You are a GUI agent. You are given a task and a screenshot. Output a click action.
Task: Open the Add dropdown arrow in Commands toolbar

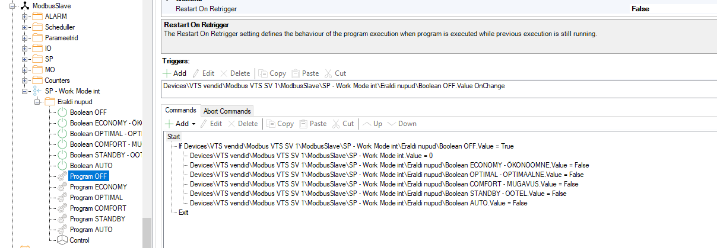point(194,124)
